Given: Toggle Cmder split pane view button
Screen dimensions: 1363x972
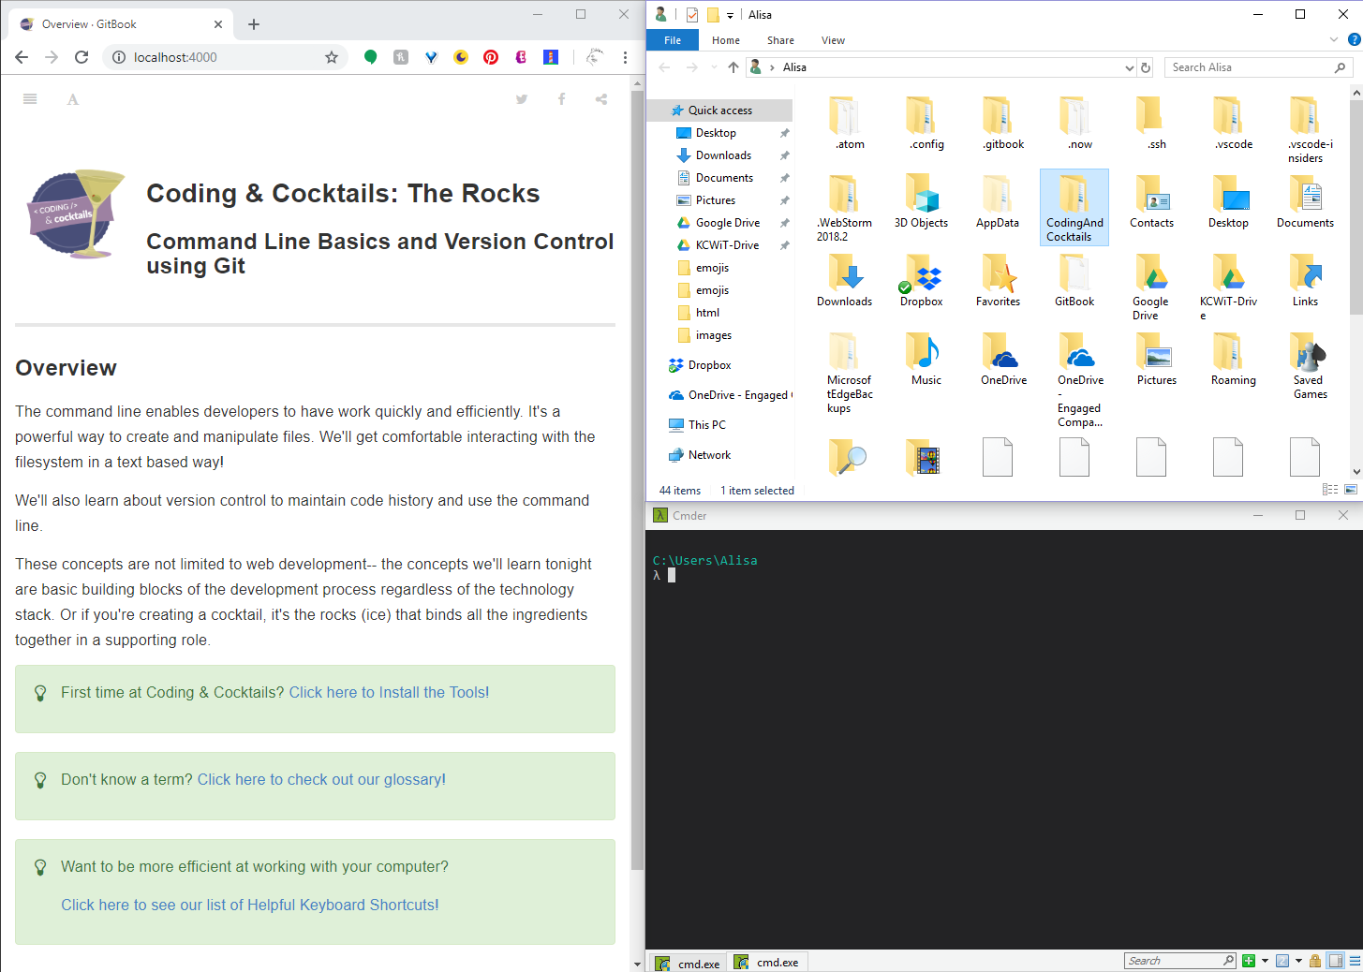Looking at the screenshot, I should (1335, 961).
